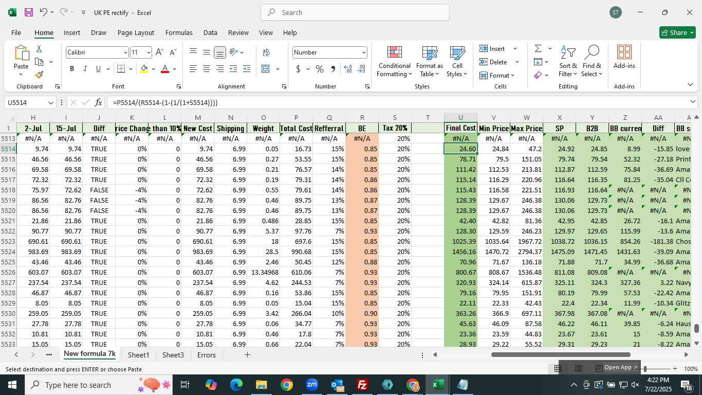Viewport: 702px width, 395px height.
Task: Click the Increase Indent icon
Action: (x=247, y=69)
